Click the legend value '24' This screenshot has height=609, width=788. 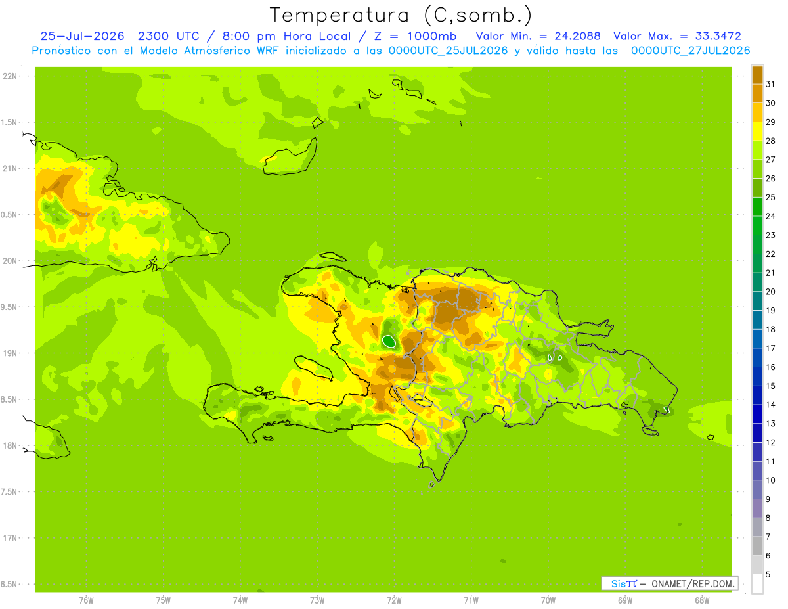coord(770,216)
